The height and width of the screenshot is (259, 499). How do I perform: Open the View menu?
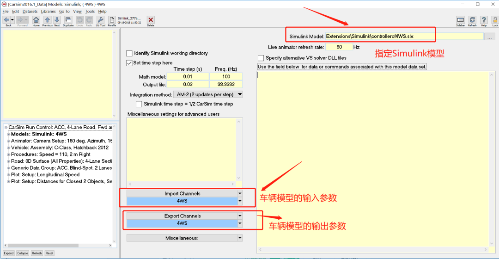pos(77,12)
